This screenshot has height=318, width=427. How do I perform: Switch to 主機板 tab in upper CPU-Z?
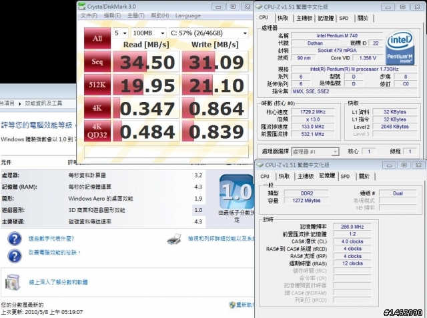point(304,18)
